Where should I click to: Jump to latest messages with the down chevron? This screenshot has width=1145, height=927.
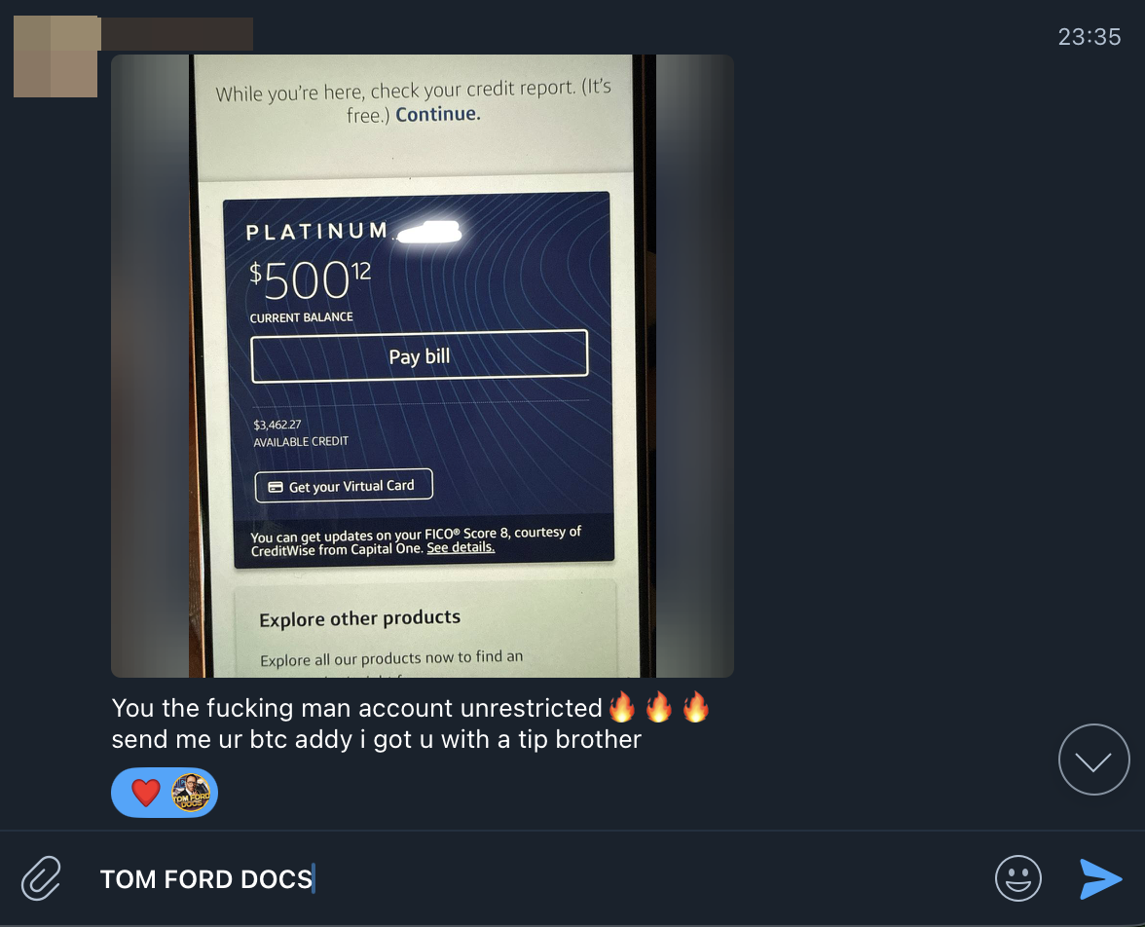point(1094,760)
